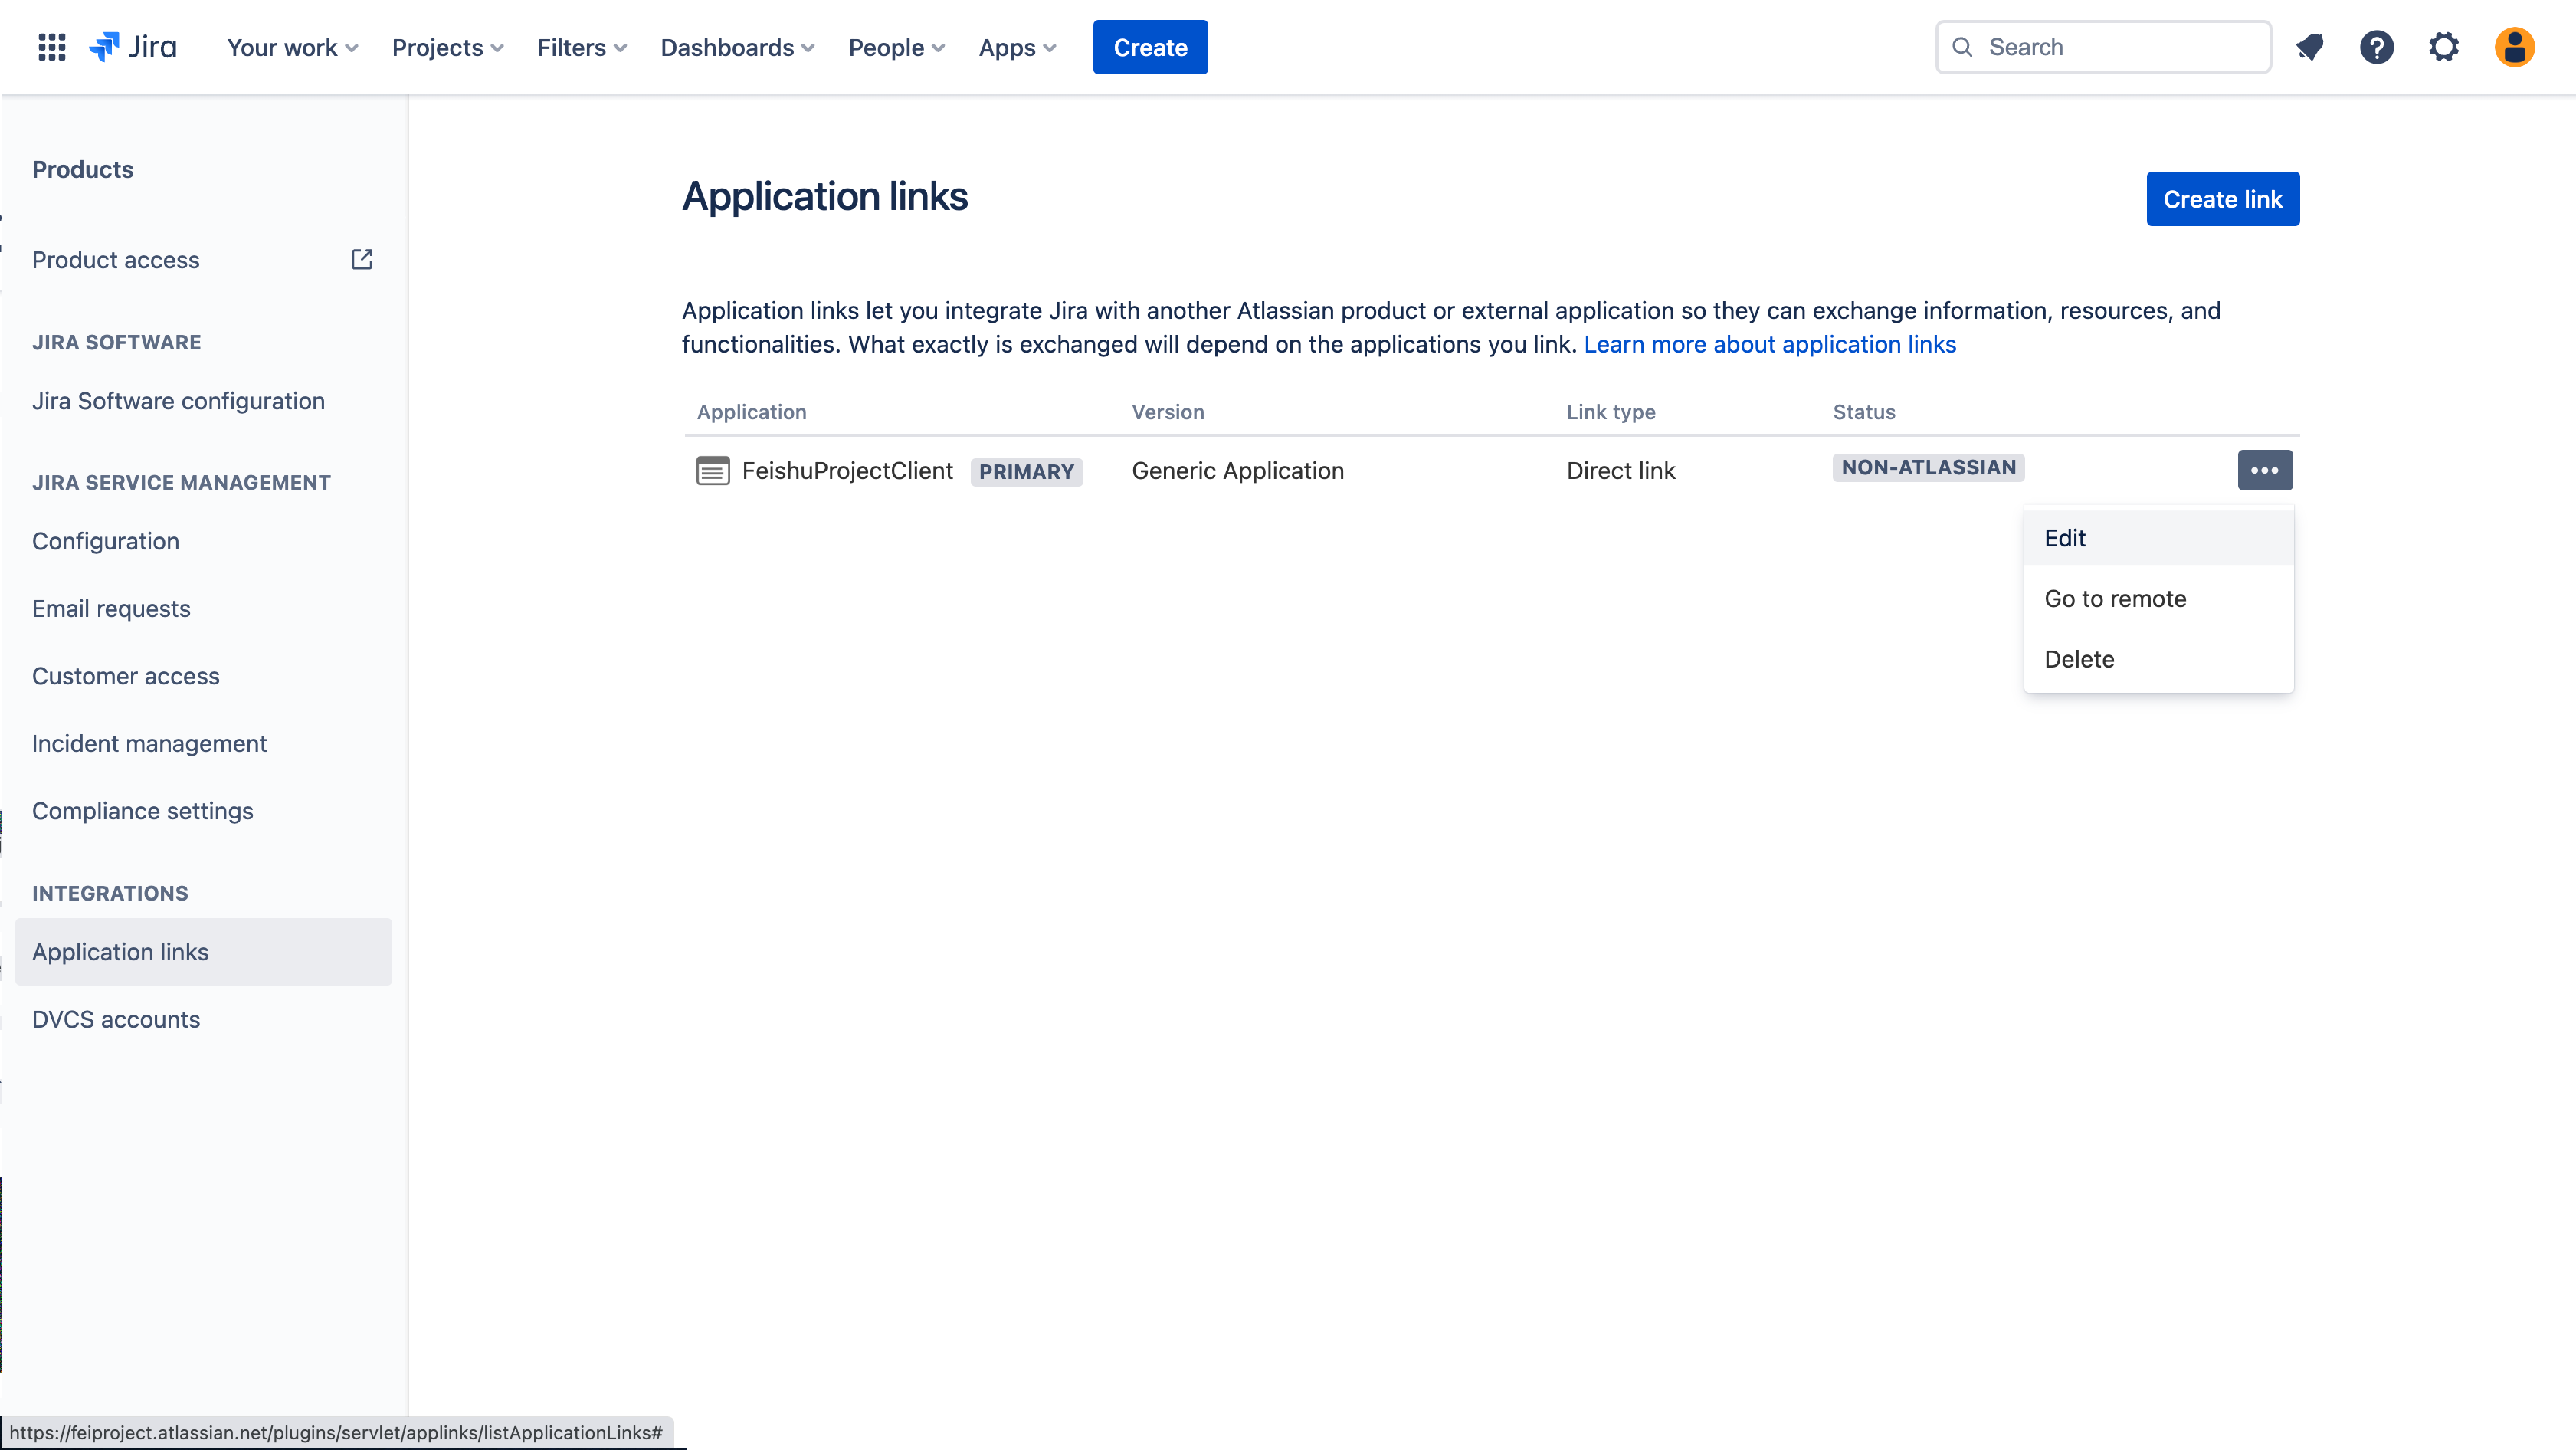This screenshot has height=1450, width=2576.
Task: Select Application links in the sidebar
Action: coord(203,952)
